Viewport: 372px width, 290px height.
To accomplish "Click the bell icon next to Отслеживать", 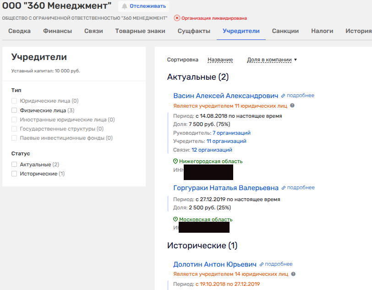I will pyautogui.click(x=125, y=6).
